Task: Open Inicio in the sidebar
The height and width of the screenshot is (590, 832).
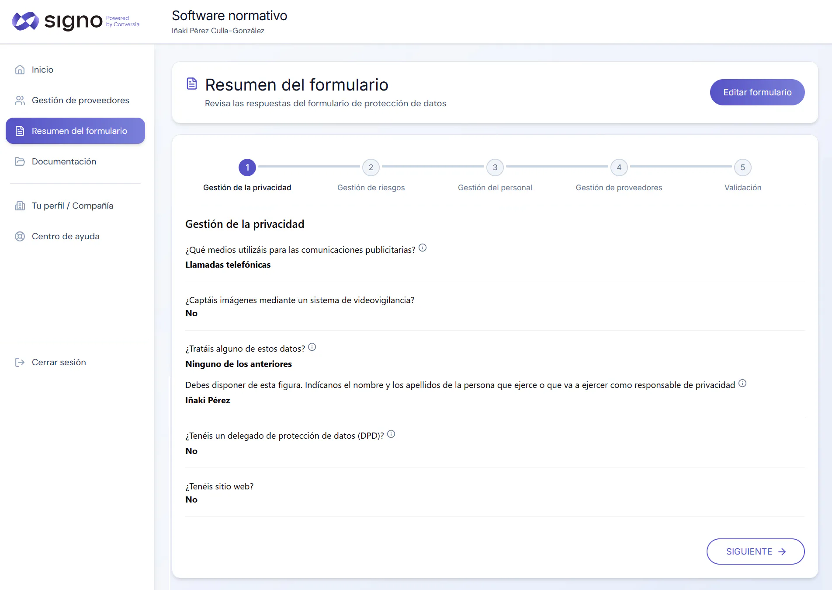Action: click(75, 70)
